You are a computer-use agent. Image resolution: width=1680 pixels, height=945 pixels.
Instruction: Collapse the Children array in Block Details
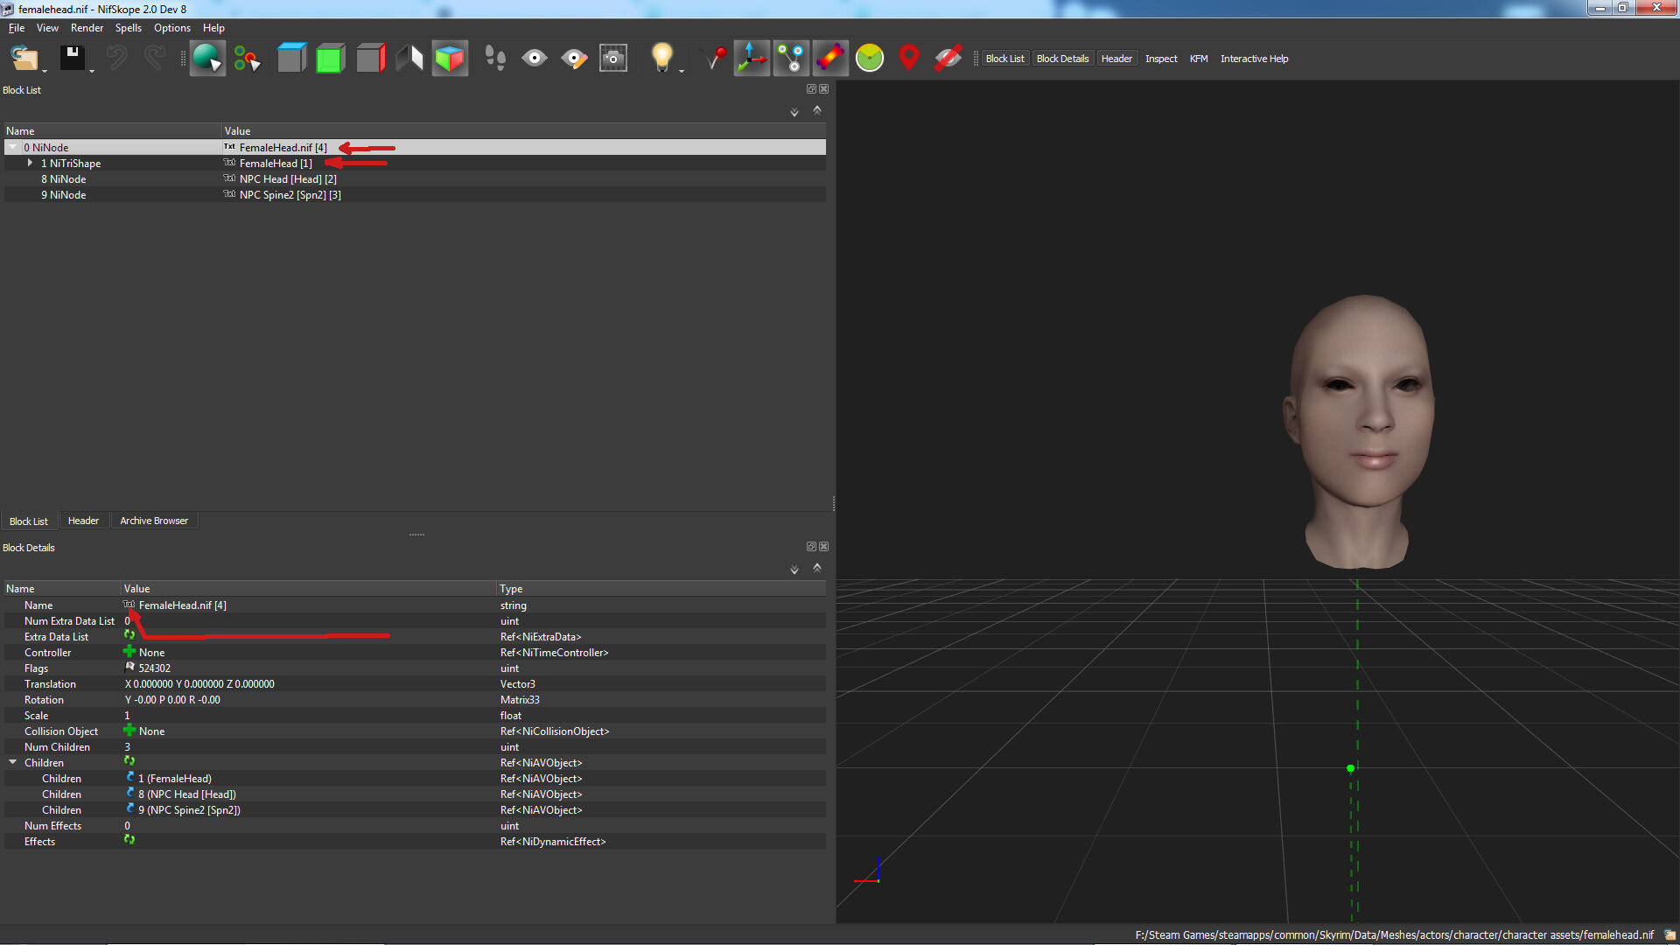[x=13, y=762]
